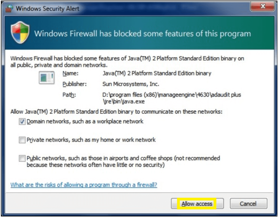Screen dimensions: 278x217
Task: Click the Java program icon beside Name
Action: point(46,78)
